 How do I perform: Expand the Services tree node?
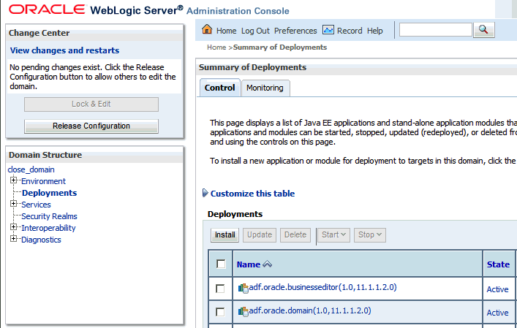coord(14,204)
